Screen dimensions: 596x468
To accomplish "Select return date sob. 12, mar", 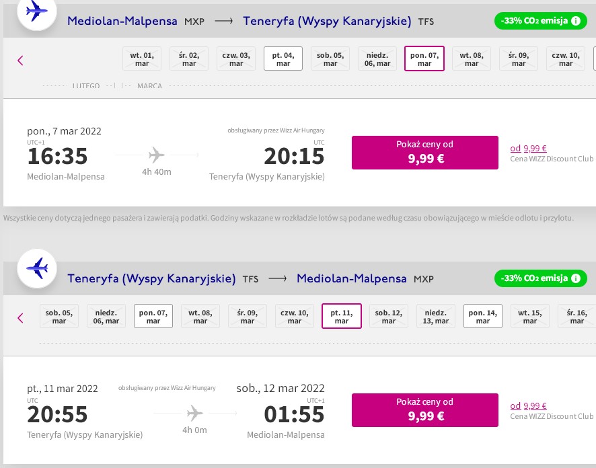I will click(x=388, y=316).
